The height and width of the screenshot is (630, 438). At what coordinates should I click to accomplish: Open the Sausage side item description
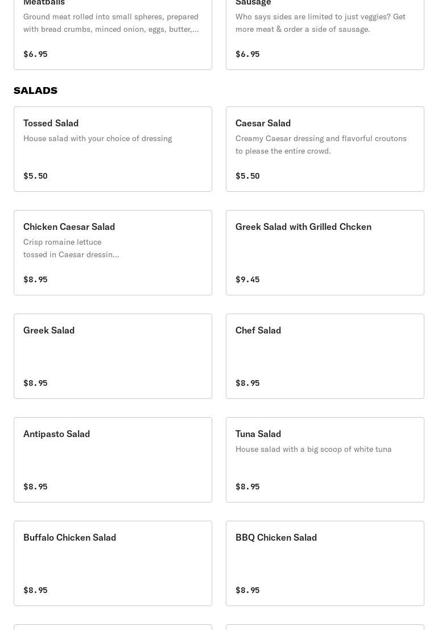(x=320, y=23)
